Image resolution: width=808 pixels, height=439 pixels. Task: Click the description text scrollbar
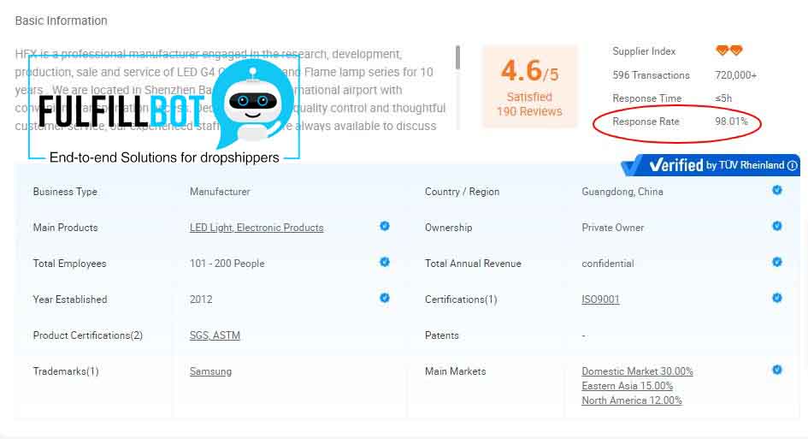coord(458,58)
